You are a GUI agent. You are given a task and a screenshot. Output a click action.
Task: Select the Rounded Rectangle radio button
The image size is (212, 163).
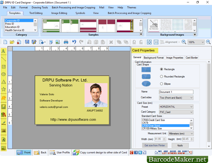161,77
